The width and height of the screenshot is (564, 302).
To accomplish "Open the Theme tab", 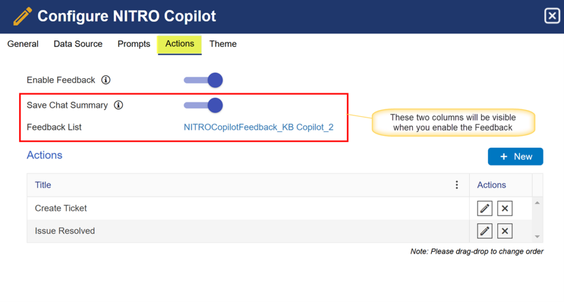I will coord(223,44).
